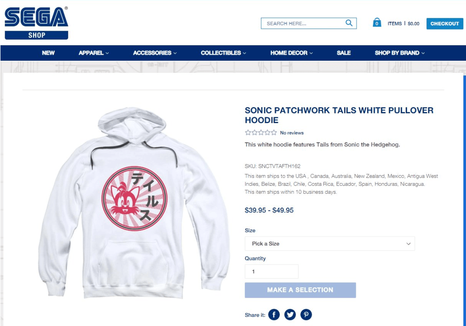Image resolution: width=466 pixels, height=326 pixels.
Task: Open the Pick a Size dropdown
Action: tap(330, 244)
